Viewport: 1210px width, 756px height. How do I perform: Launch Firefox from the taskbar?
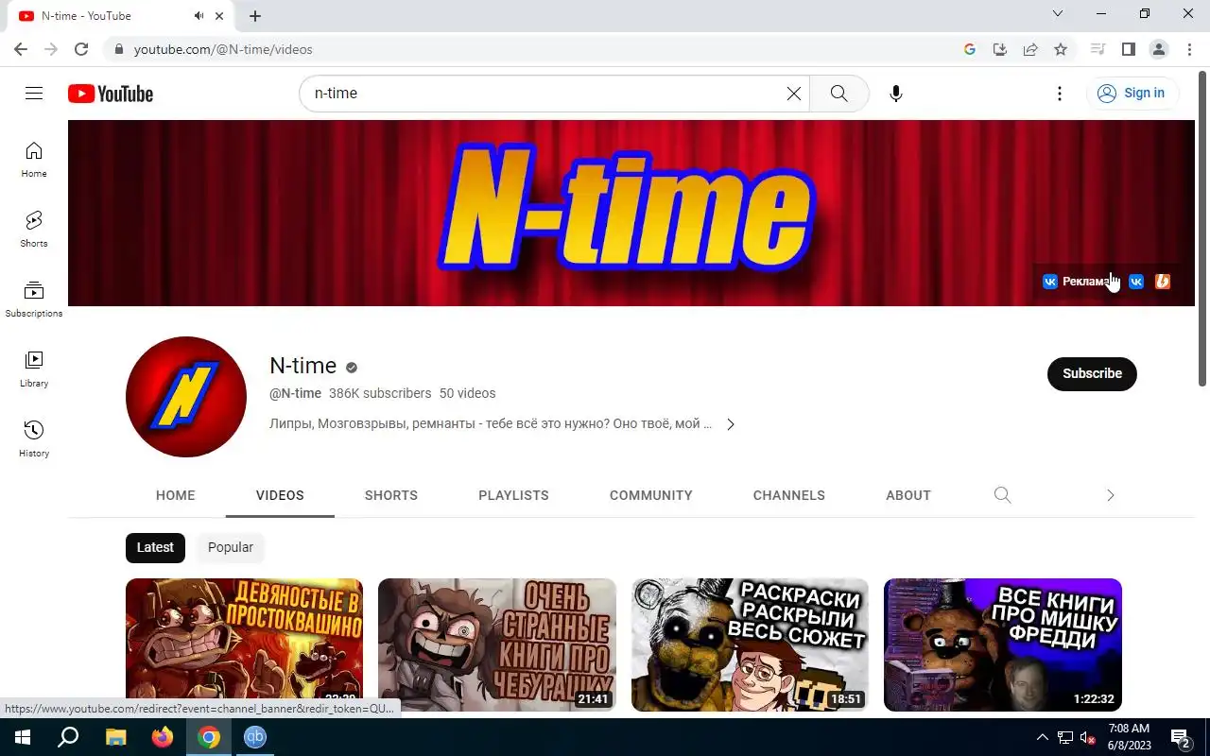(163, 737)
